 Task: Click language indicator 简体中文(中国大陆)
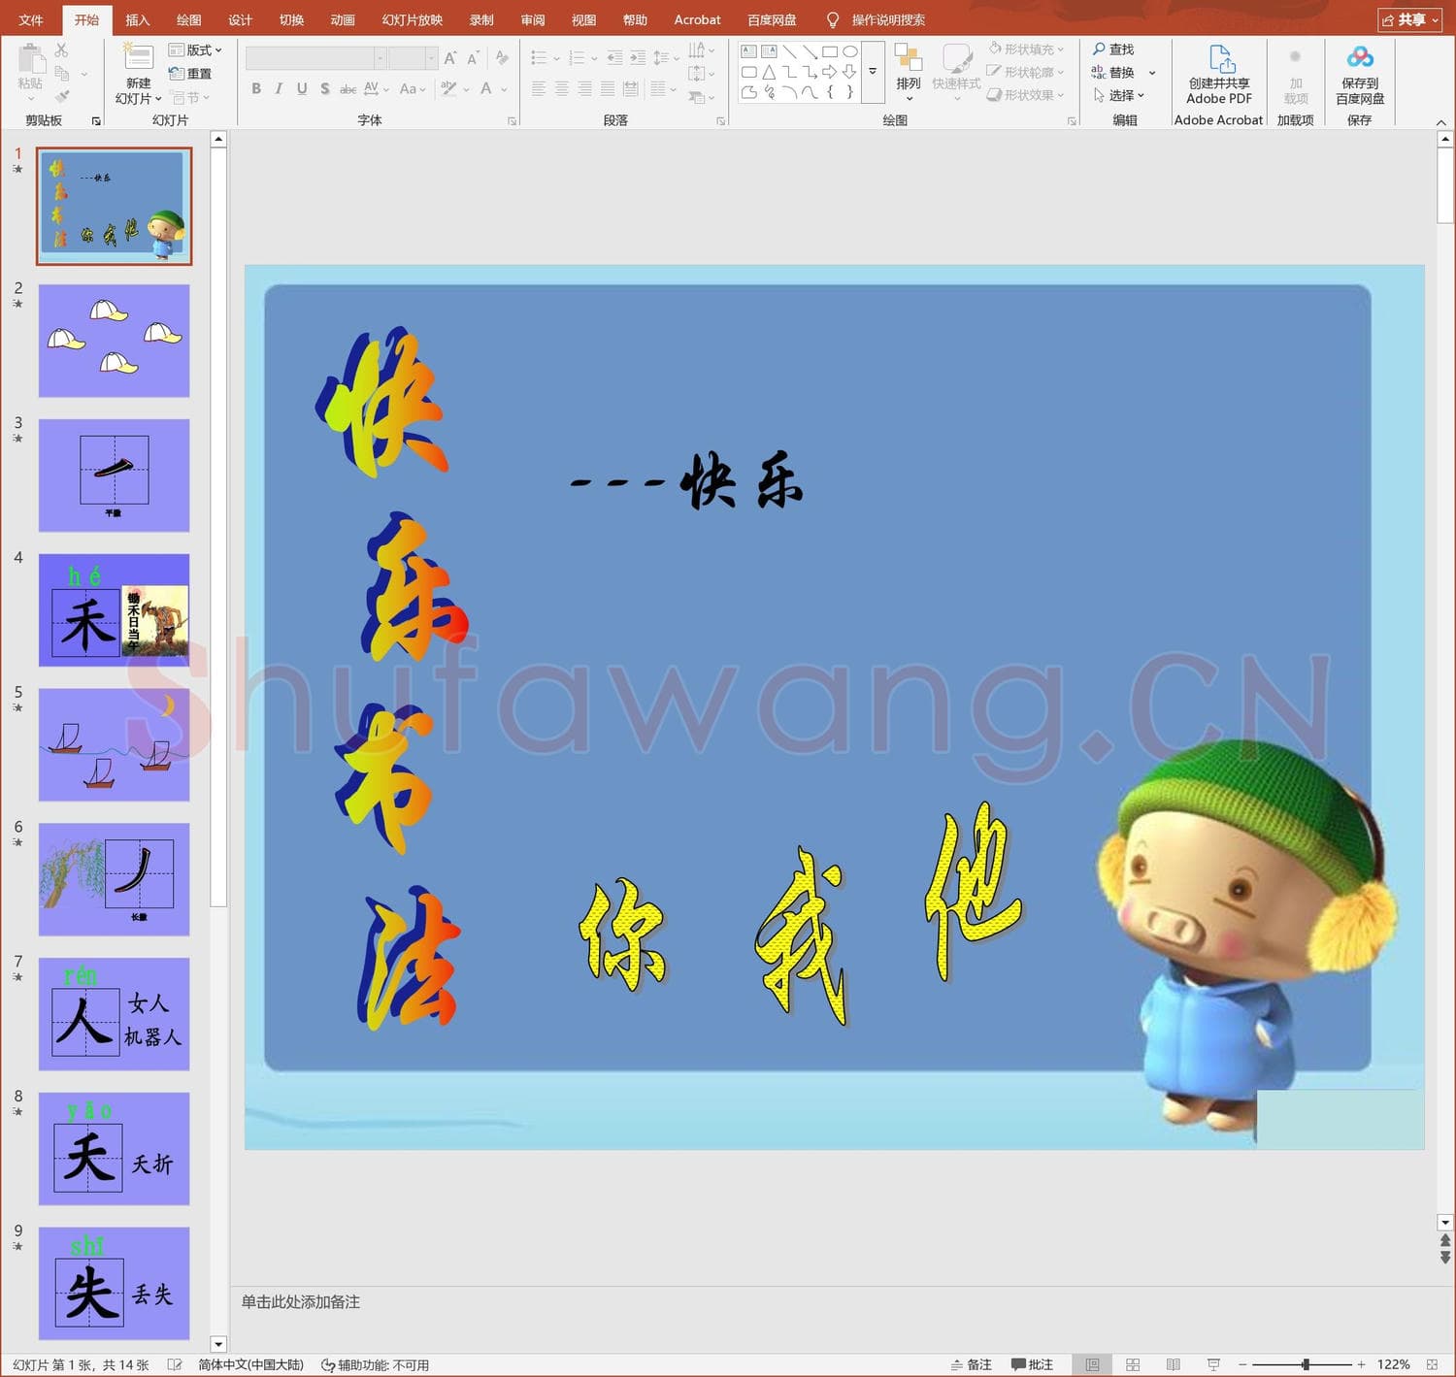[250, 1364]
